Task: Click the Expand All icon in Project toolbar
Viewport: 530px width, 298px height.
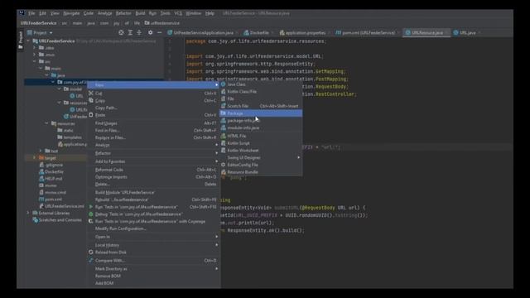Action: click(130, 32)
